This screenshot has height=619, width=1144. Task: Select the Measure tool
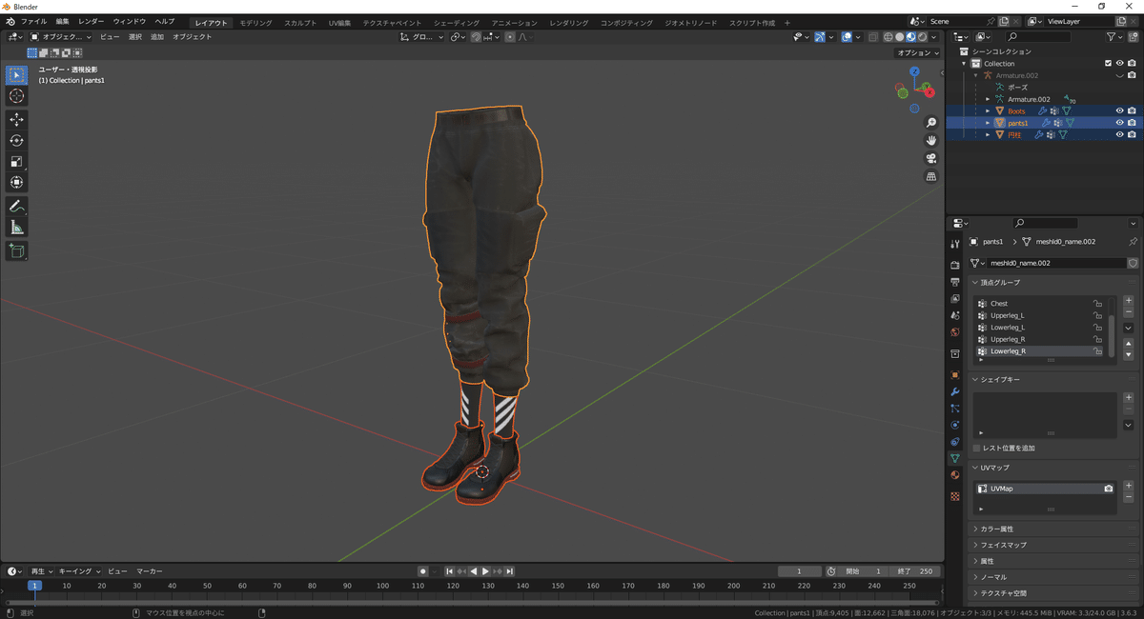pyautogui.click(x=17, y=228)
